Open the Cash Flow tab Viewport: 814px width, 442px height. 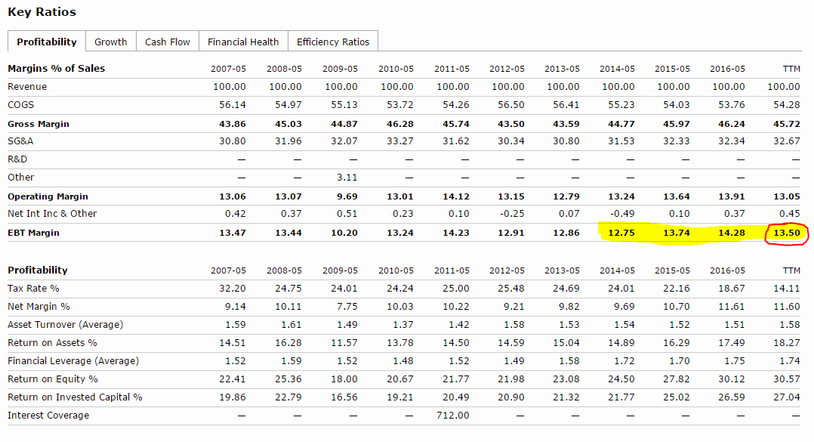[x=168, y=42]
